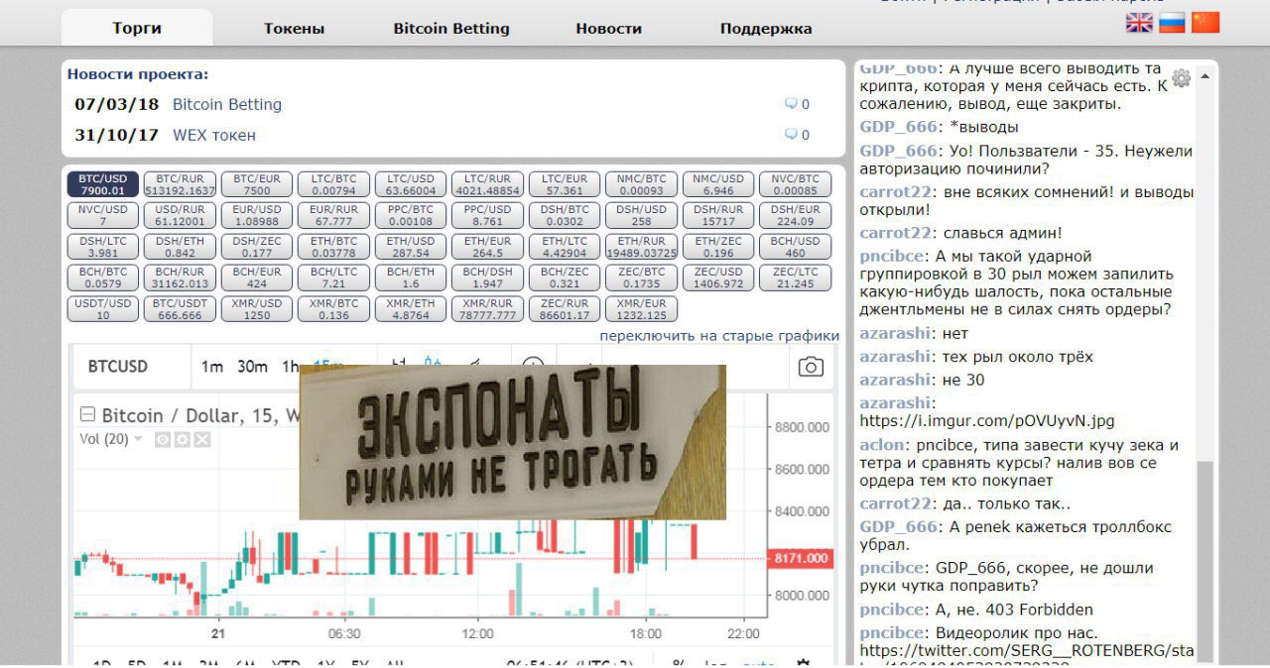Collapse chart legend minus box
Image resolution: width=1270 pixels, height=668 pixels.
pyautogui.click(x=87, y=415)
